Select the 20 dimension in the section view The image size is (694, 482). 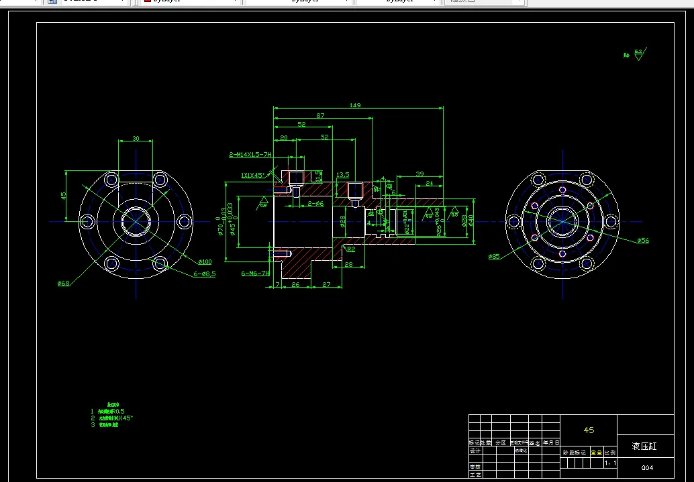pyautogui.click(x=284, y=137)
